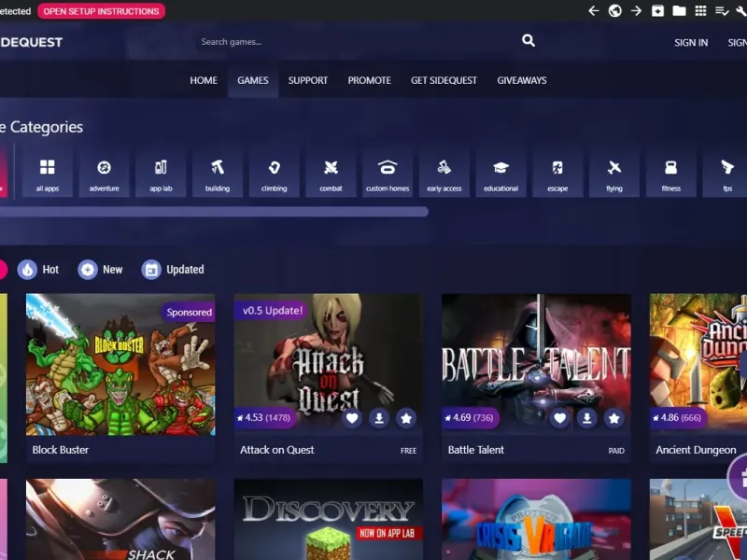Select the climbing category
The image size is (747, 560).
point(274,172)
